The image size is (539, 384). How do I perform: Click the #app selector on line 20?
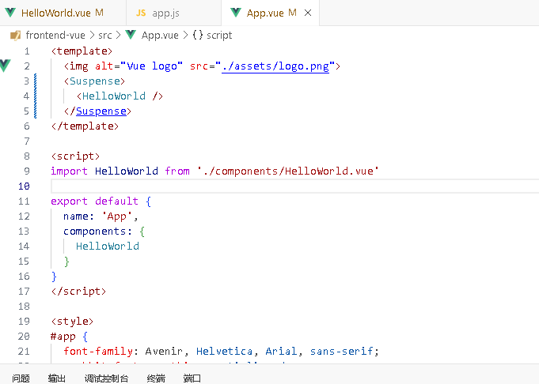tap(63, 337)
